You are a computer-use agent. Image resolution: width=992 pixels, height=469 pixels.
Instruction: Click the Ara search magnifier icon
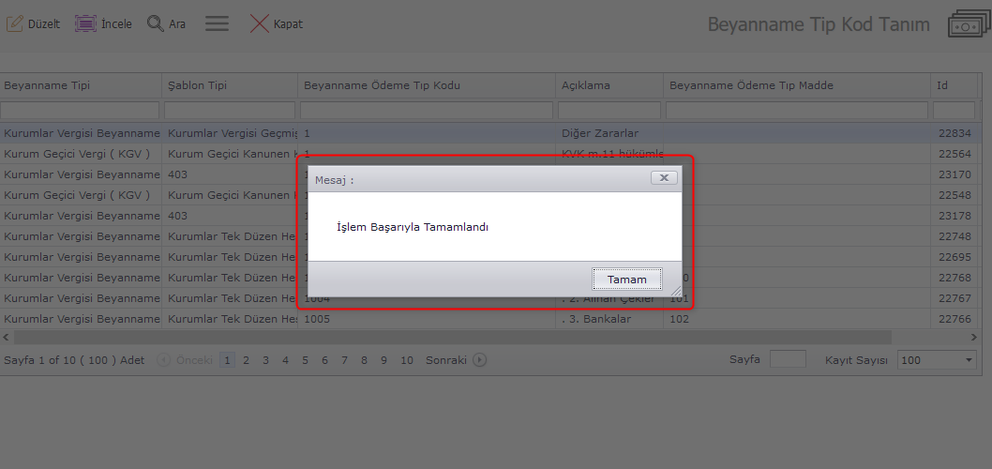point(156,23)
